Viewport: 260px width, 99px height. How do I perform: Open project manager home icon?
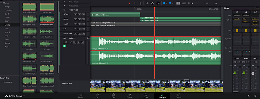pyautogui.click(x=248, y=96)
